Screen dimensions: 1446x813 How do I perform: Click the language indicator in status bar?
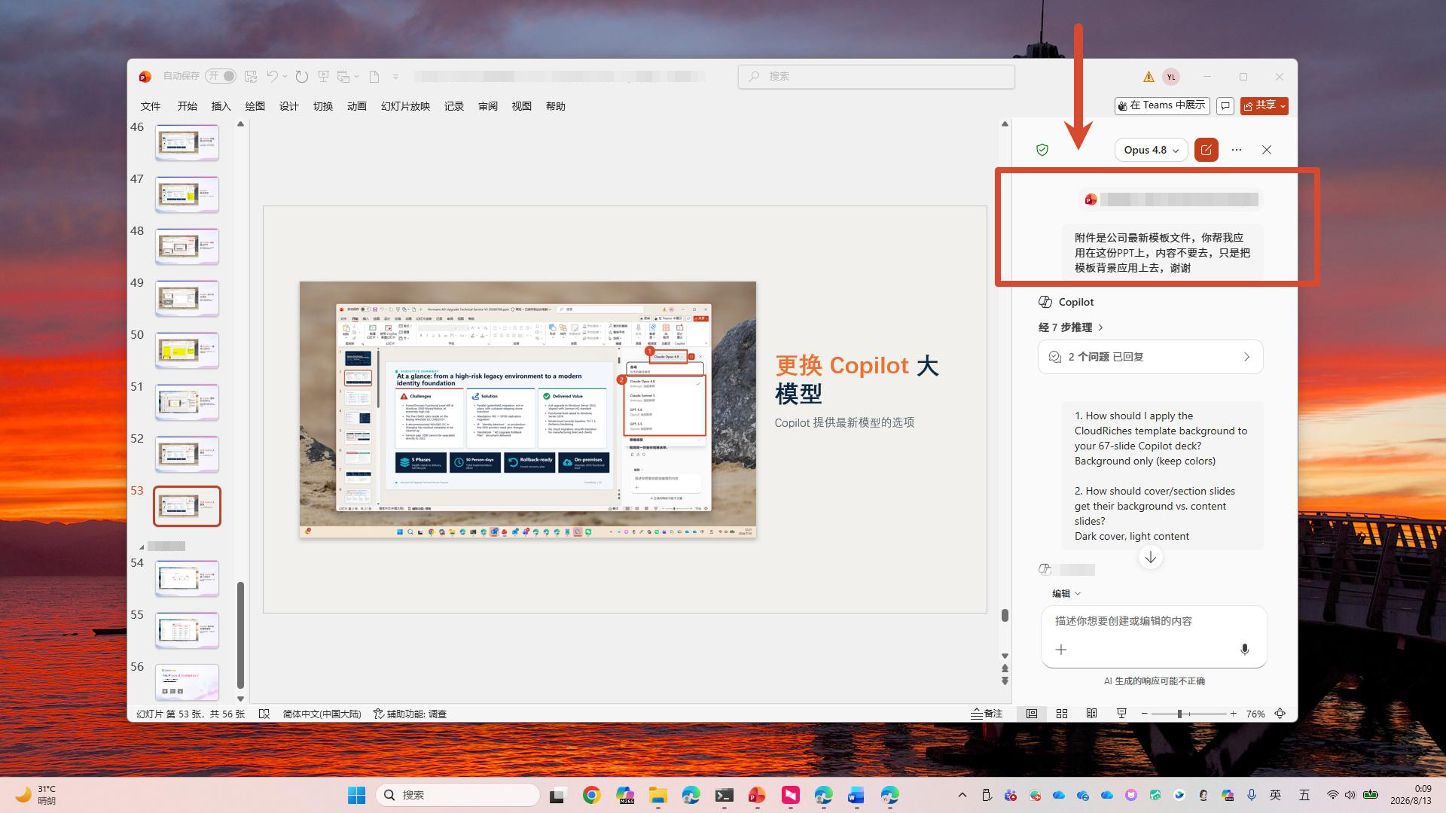pyautogui.click(x=322, y=714)
